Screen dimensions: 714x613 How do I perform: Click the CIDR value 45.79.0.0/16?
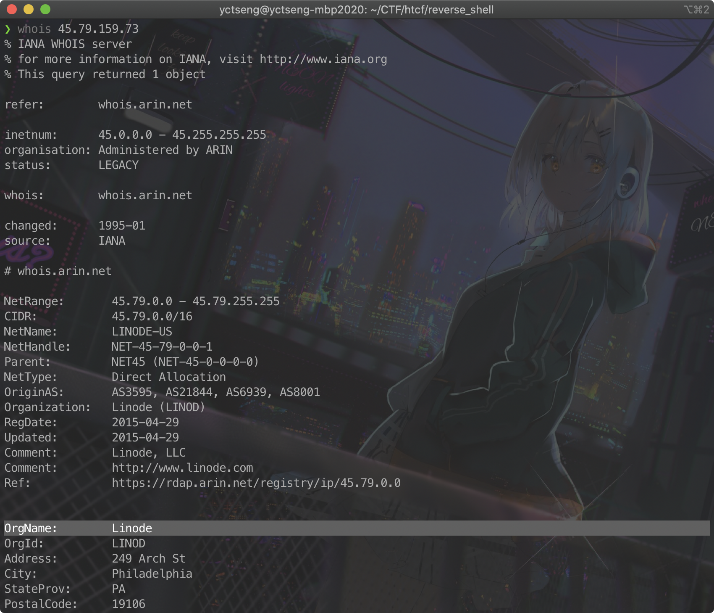(x=152, y=317)
